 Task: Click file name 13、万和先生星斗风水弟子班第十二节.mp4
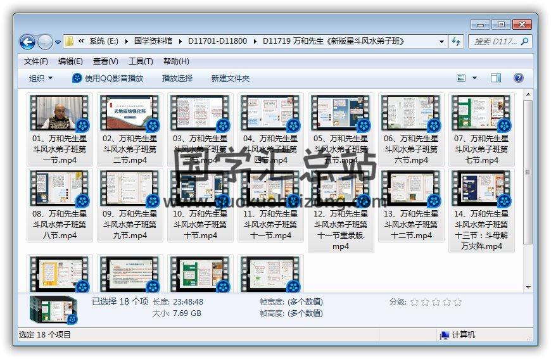tap(411, 225)
